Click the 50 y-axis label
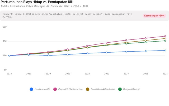 pyautogui.click(x=5, y=70)
